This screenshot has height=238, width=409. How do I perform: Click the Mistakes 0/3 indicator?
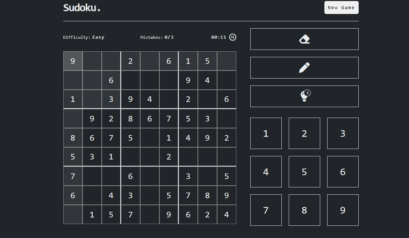(x=157, y=37)
